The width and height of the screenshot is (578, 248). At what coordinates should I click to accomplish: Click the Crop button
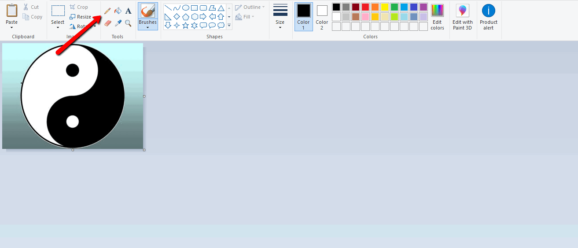point(79,7)
